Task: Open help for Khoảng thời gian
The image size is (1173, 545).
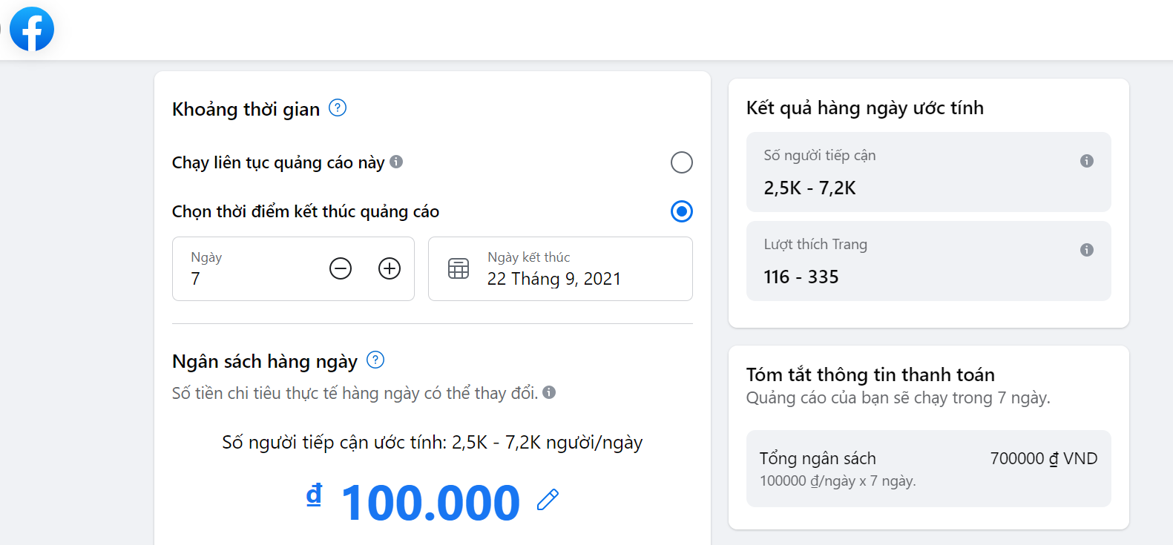Action: point(338,108)
